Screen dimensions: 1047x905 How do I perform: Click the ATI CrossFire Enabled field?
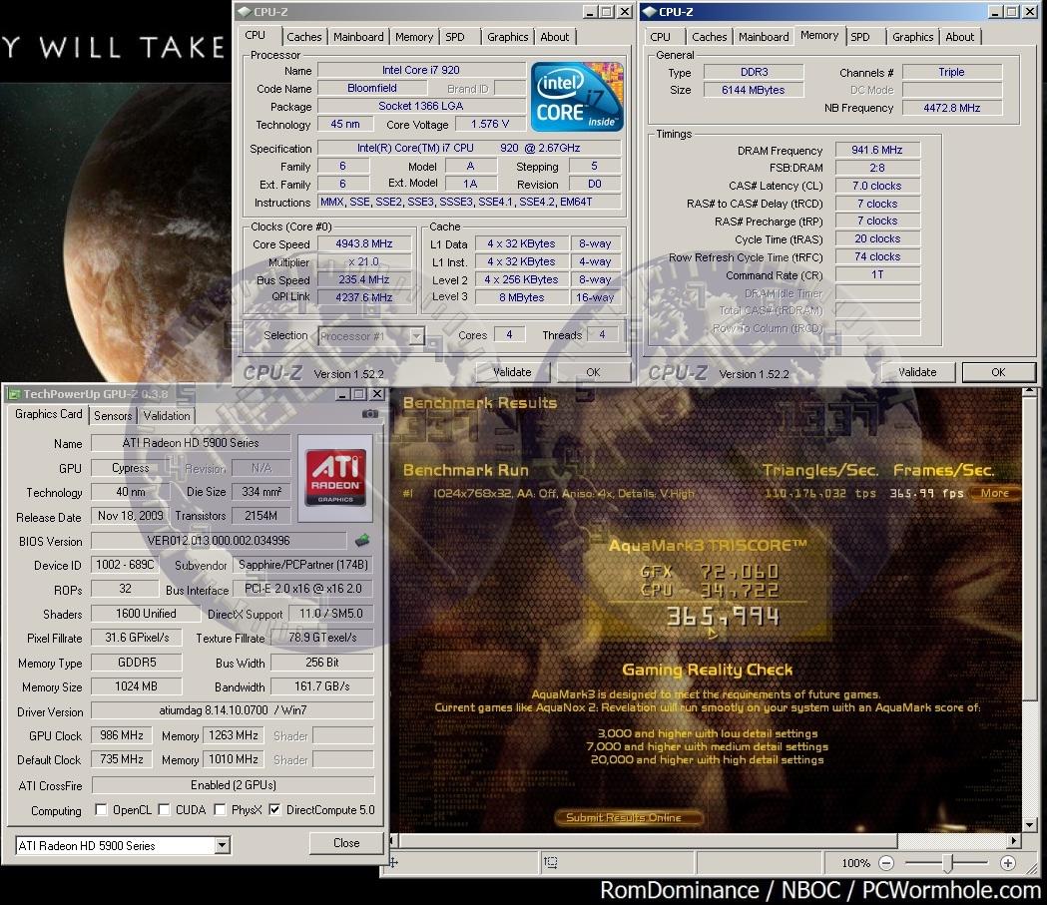(233, 785)
